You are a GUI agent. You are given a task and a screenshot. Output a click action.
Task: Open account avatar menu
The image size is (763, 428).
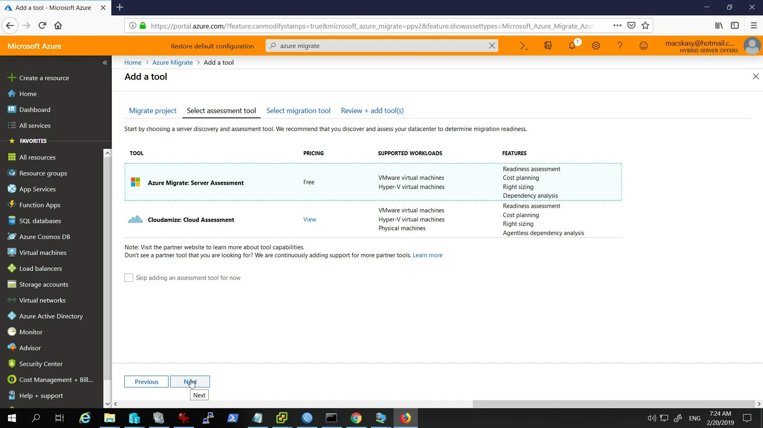click(x=752, y=46)
